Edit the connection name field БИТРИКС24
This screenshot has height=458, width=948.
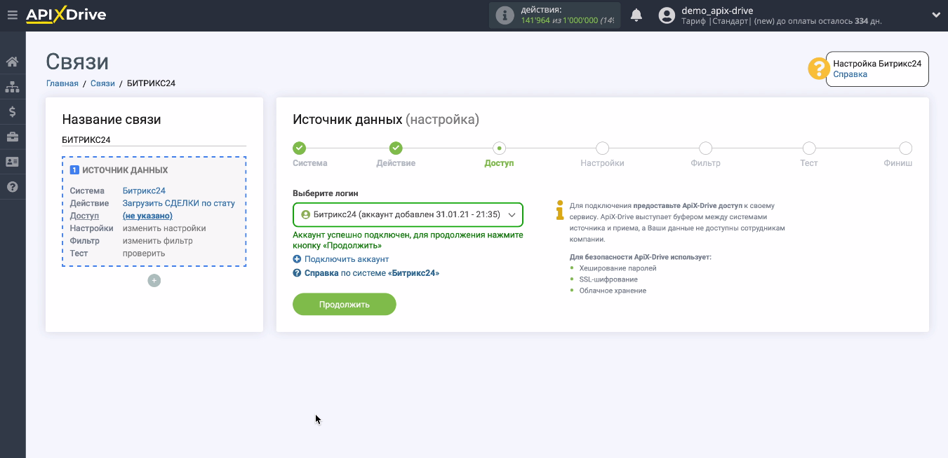(154, 139)
